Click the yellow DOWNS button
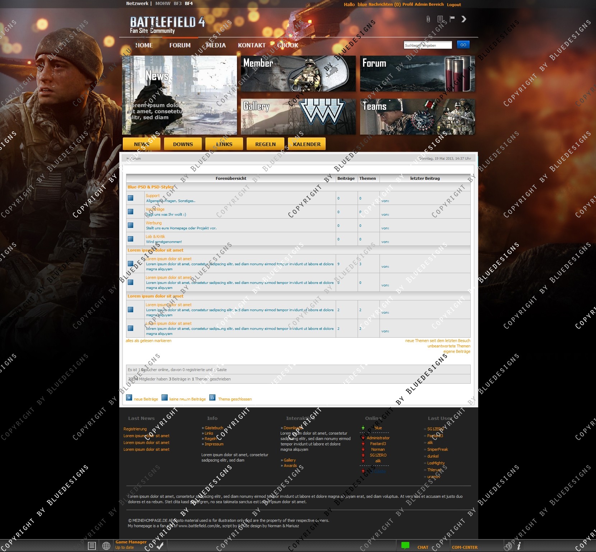This screenshot has width=596, height=552. pyautogui.click(x=183, y=144)
